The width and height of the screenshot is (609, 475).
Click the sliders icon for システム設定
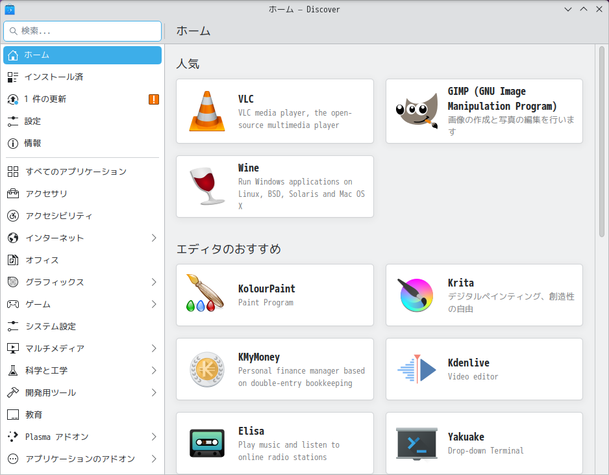click(13, 326)
